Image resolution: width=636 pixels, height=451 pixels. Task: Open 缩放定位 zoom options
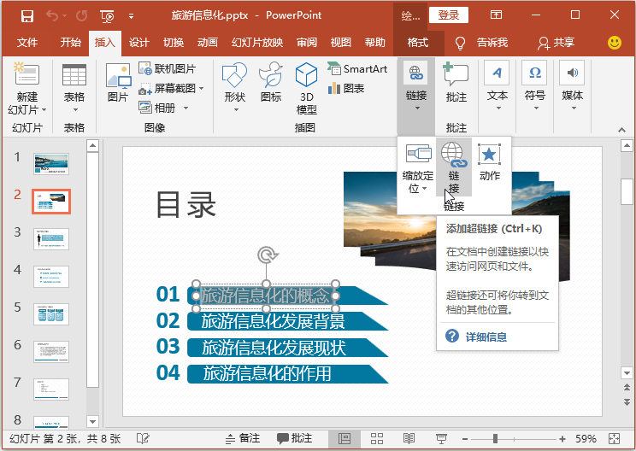pos(418,168)
